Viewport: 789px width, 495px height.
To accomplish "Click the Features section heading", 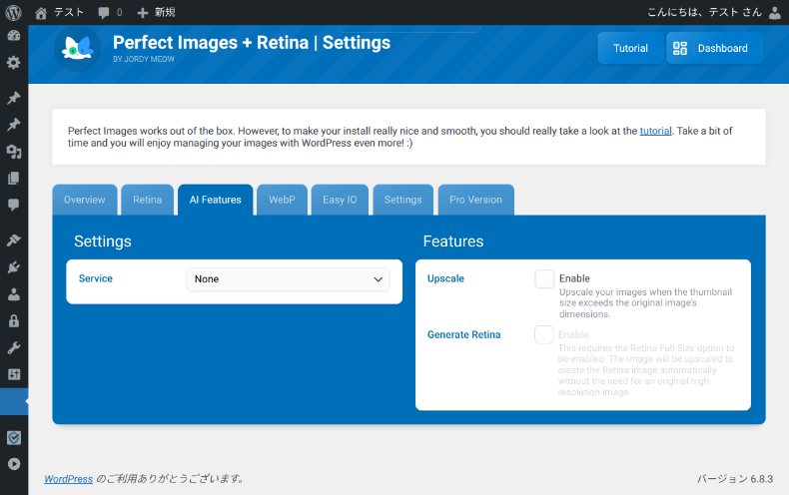I will tap(453, 242).
